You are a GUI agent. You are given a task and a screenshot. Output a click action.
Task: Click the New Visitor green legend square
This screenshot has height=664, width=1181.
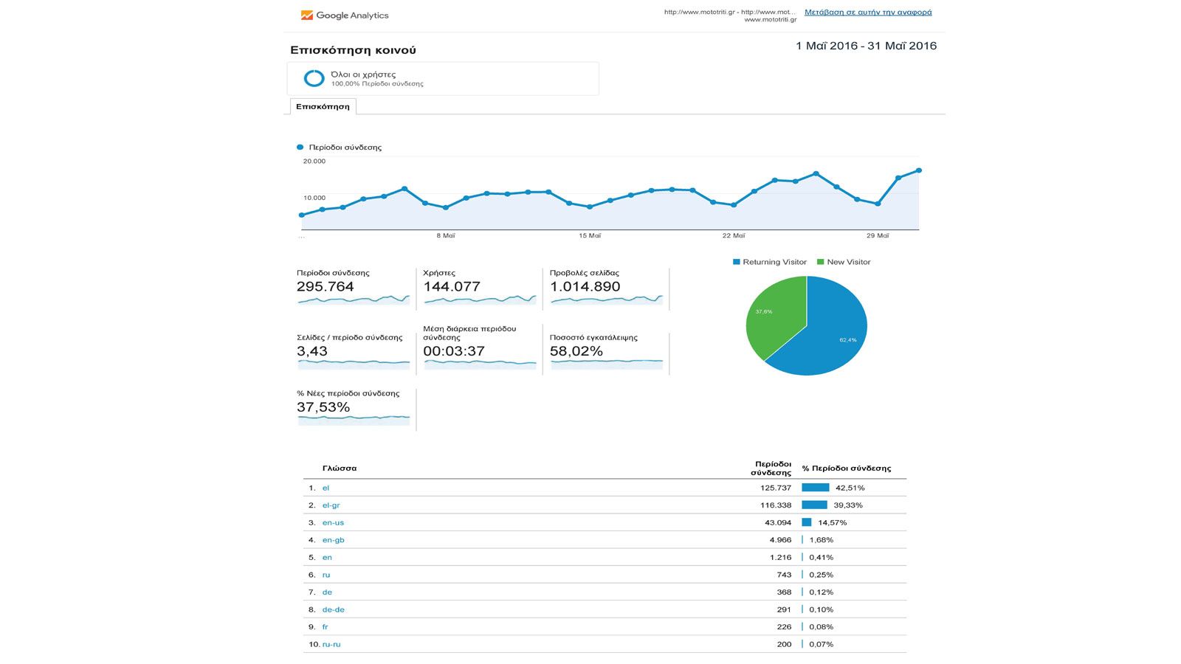tap(820, 262)
